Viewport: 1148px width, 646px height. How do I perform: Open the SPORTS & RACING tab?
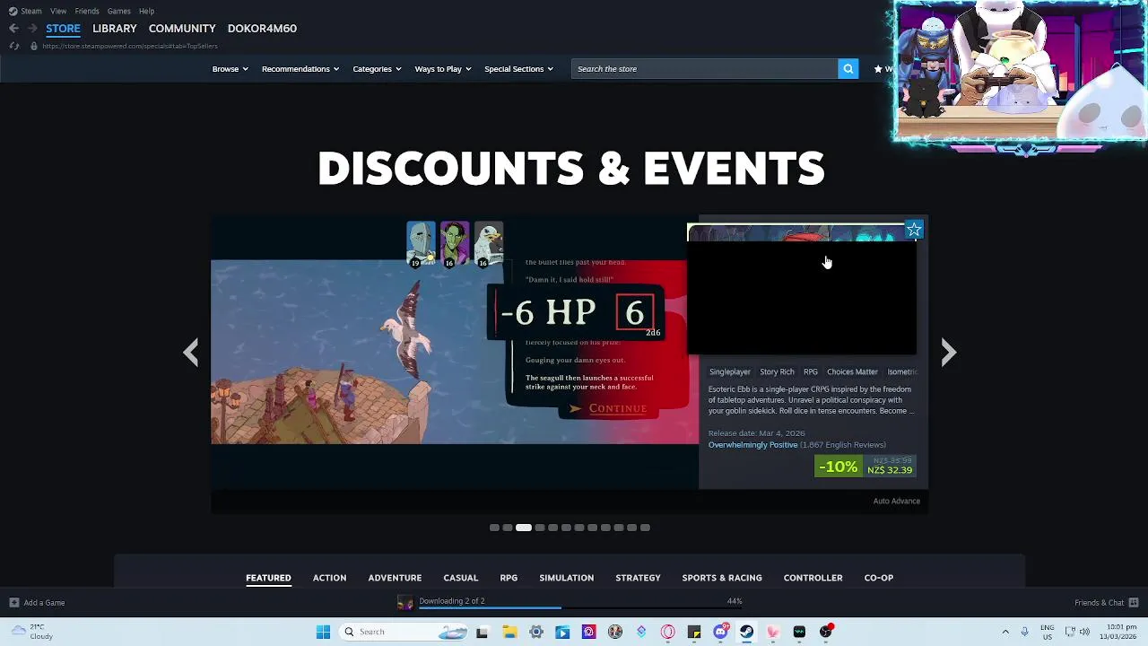point(722,578)
